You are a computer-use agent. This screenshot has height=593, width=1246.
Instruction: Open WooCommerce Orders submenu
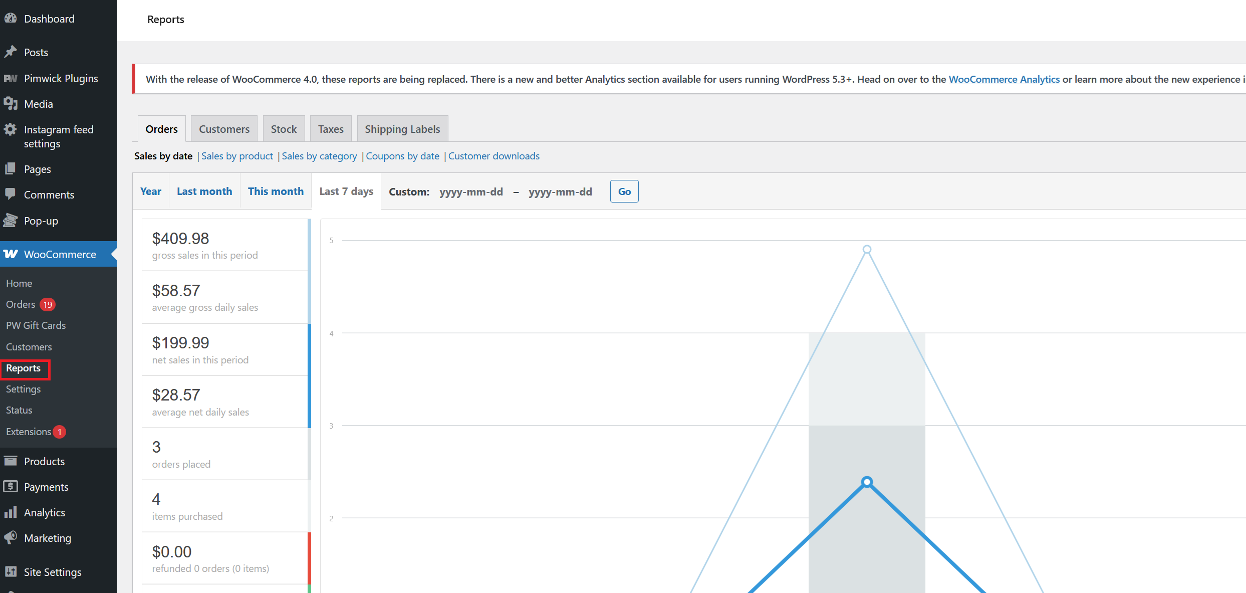point(21,304)
